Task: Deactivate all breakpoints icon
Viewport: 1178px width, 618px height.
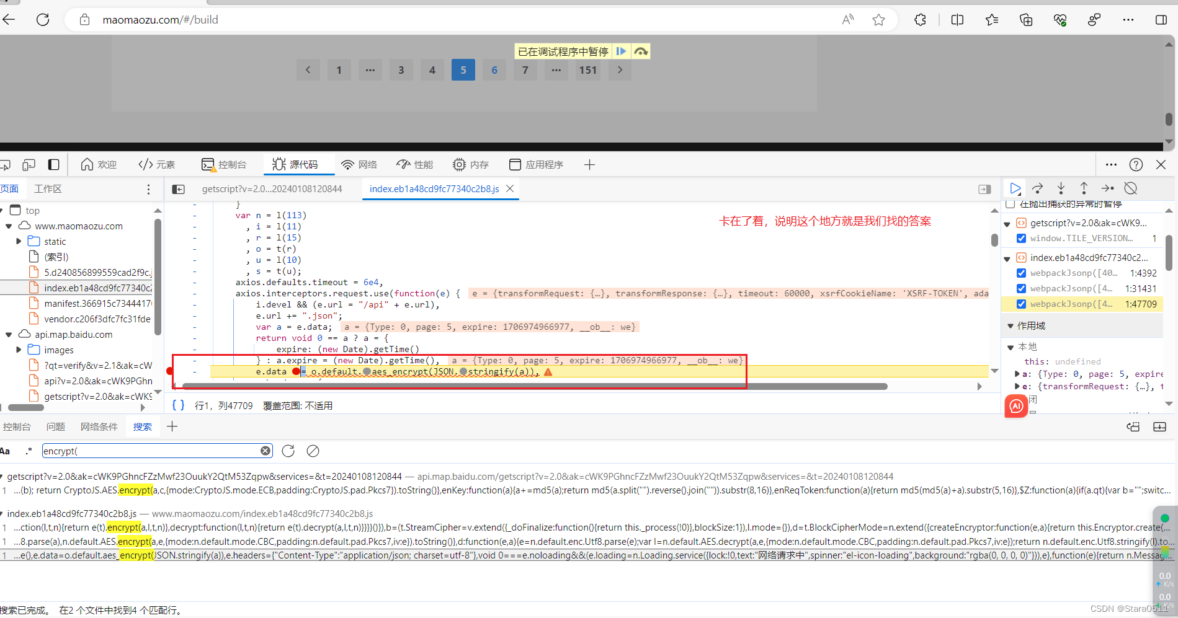Action: tap(1131, 188)
